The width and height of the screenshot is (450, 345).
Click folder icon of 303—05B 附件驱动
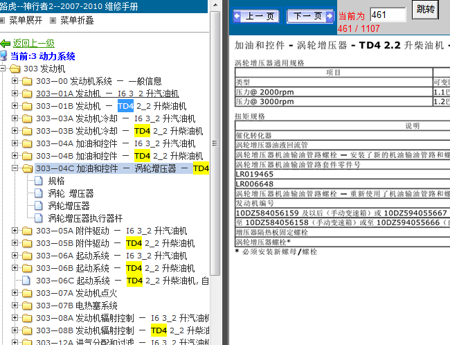click(27, 243)
